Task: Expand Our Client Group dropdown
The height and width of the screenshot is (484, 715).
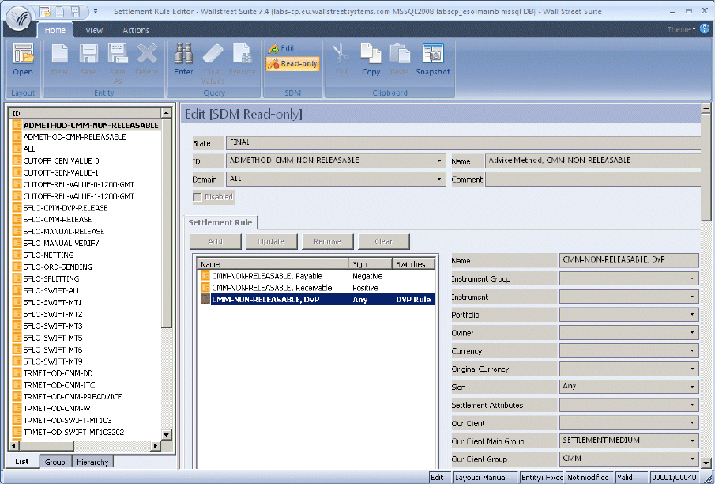Action: (x=692, y=459)
